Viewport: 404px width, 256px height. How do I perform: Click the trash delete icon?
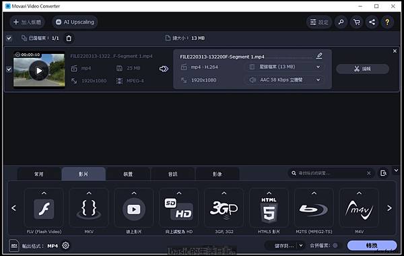coord(69,38)
